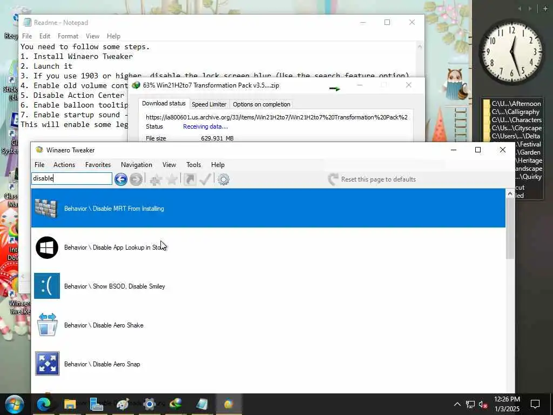Open the Help menu in Notepad
This screenshot has width=553, height=415.
113,36
